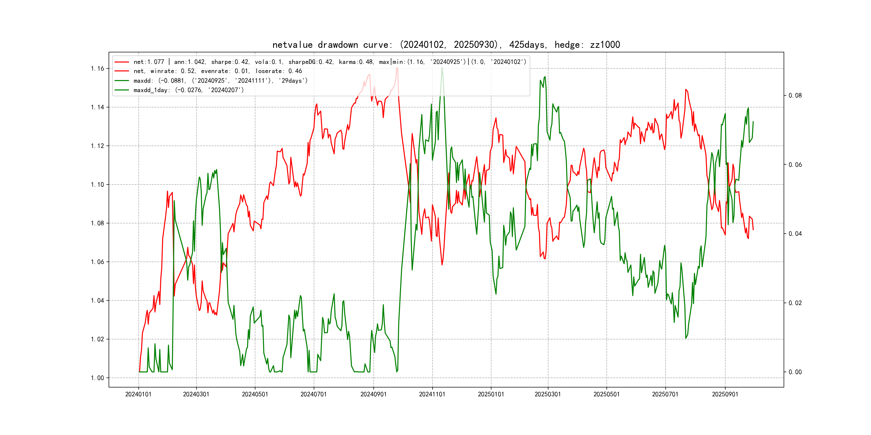Click the chart title text
871x435 pixels.
point(446,45)
